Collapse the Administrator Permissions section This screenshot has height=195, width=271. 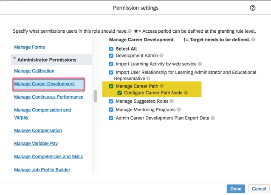coord(15,59)
